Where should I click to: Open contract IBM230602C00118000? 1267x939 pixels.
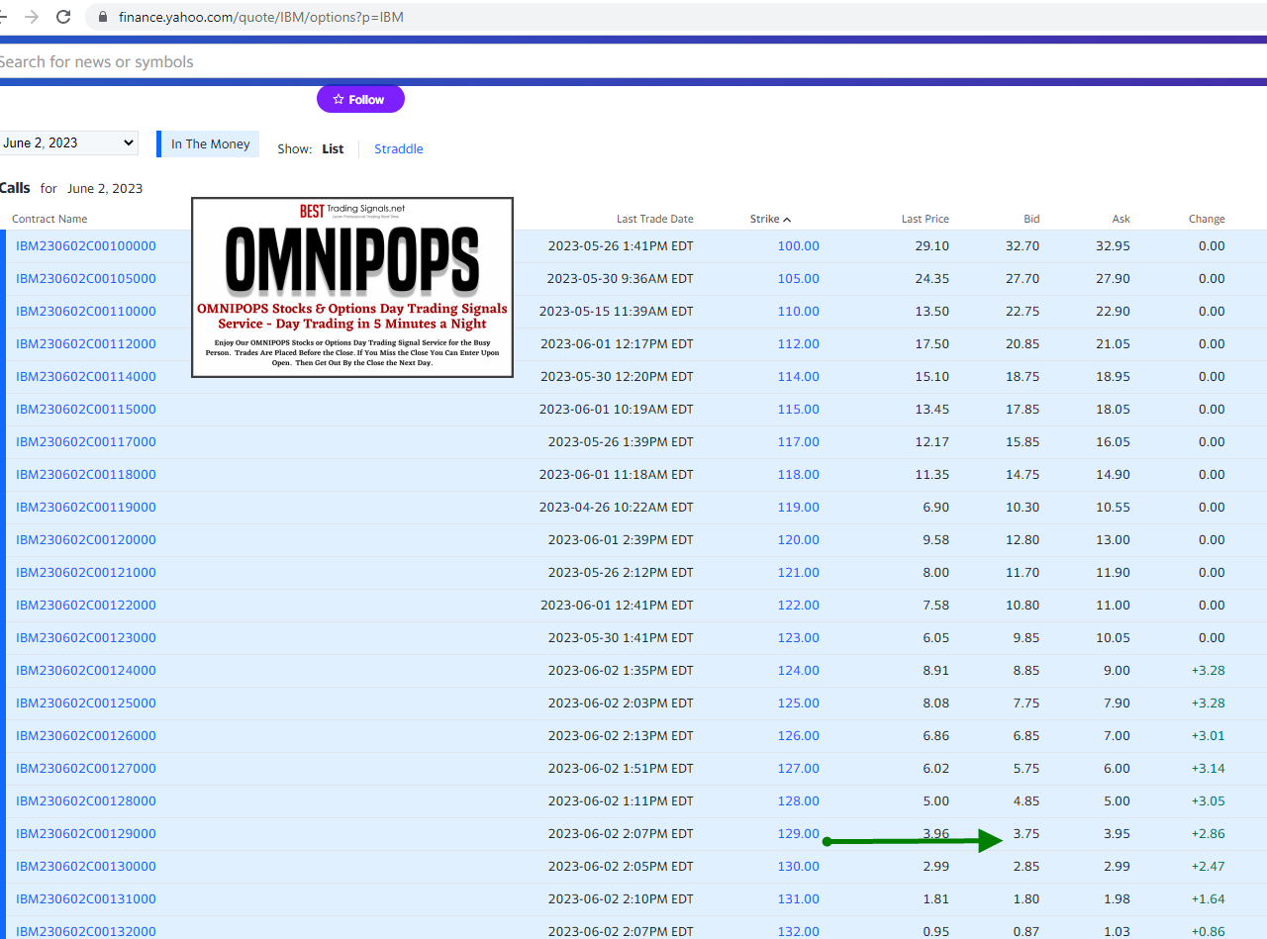(86, 475)
